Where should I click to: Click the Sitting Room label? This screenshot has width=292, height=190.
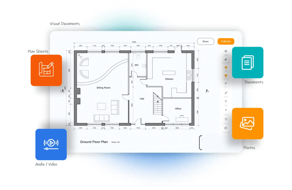(104, 88)
